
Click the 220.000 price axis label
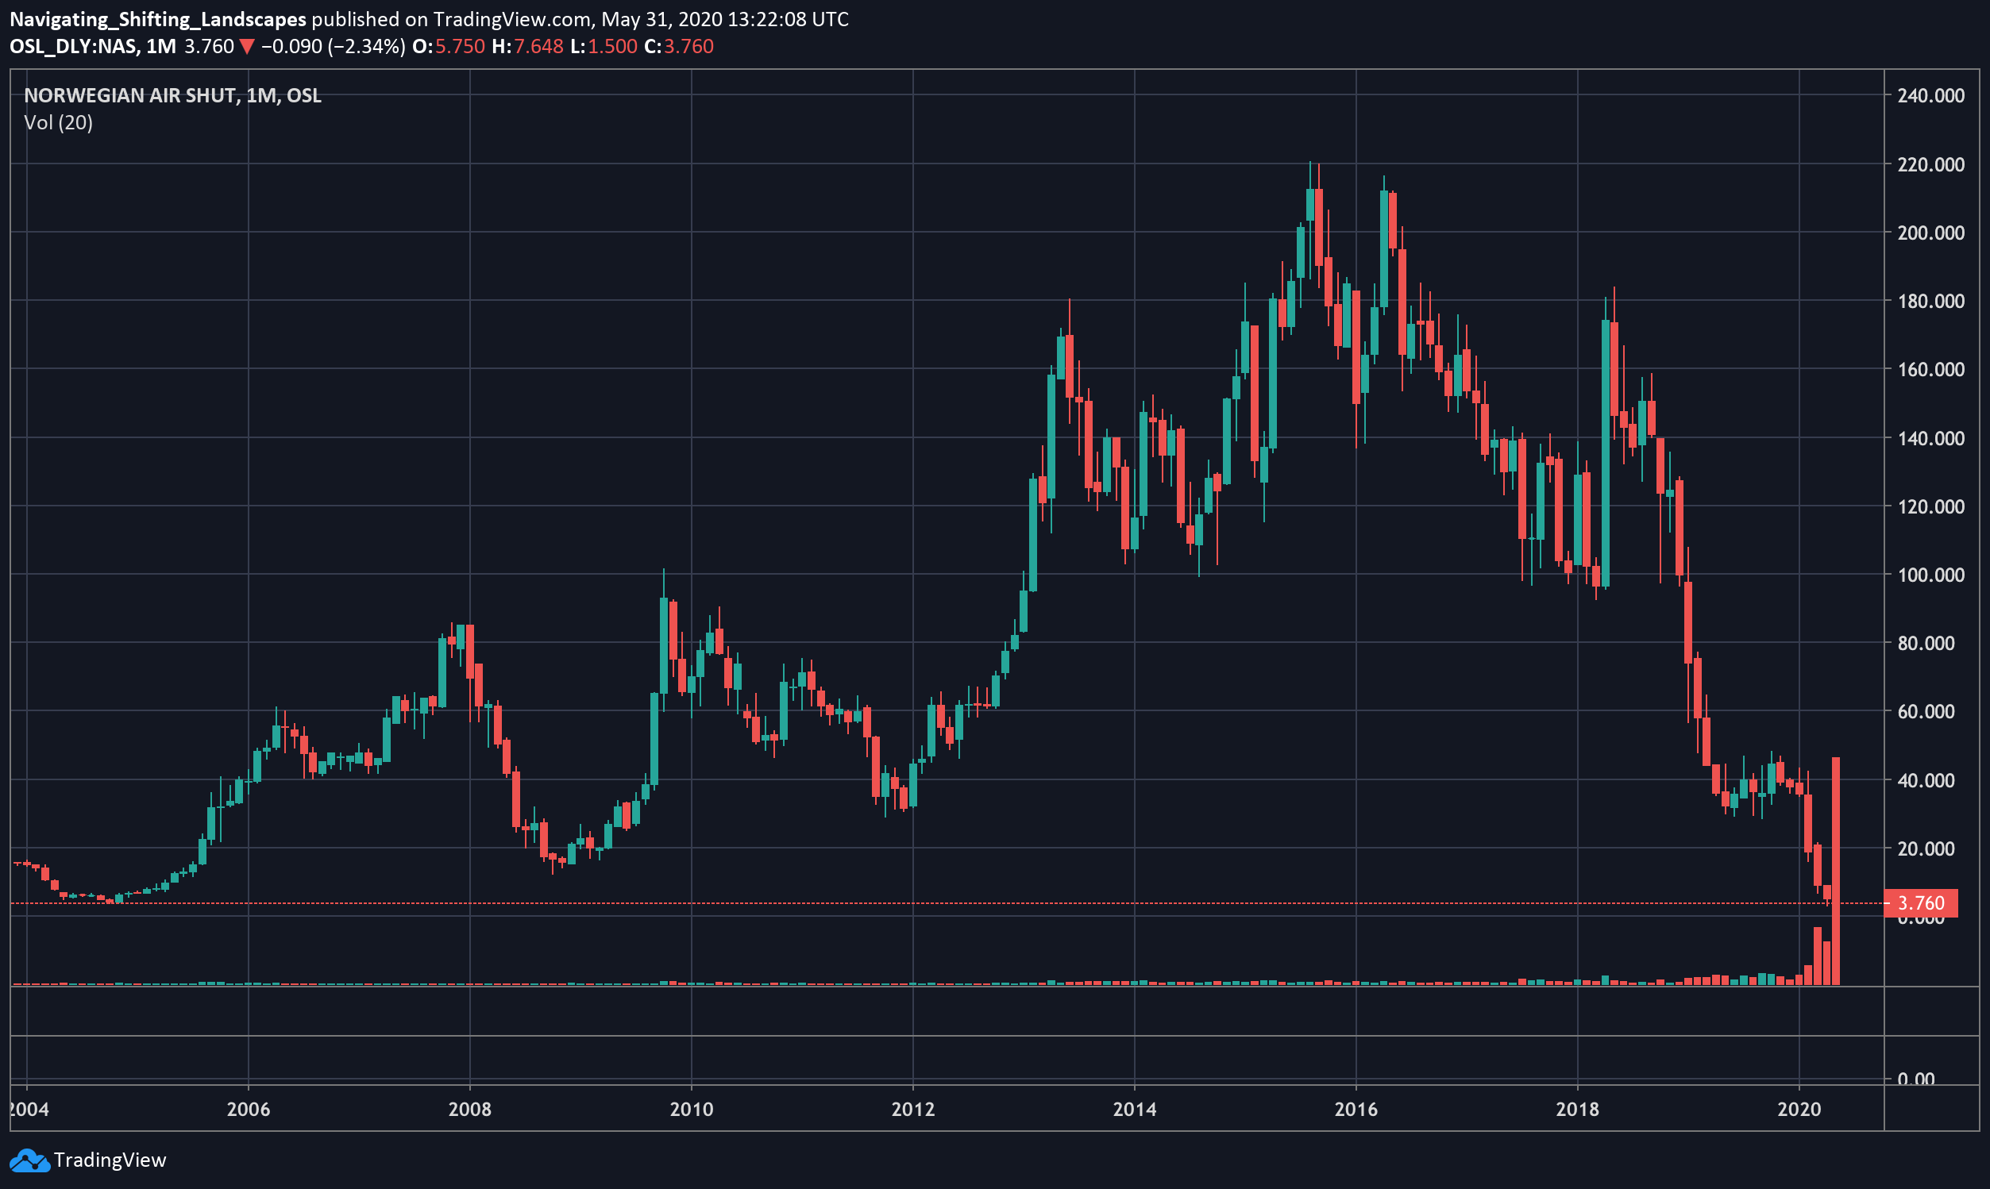[x=1930, y=164]
